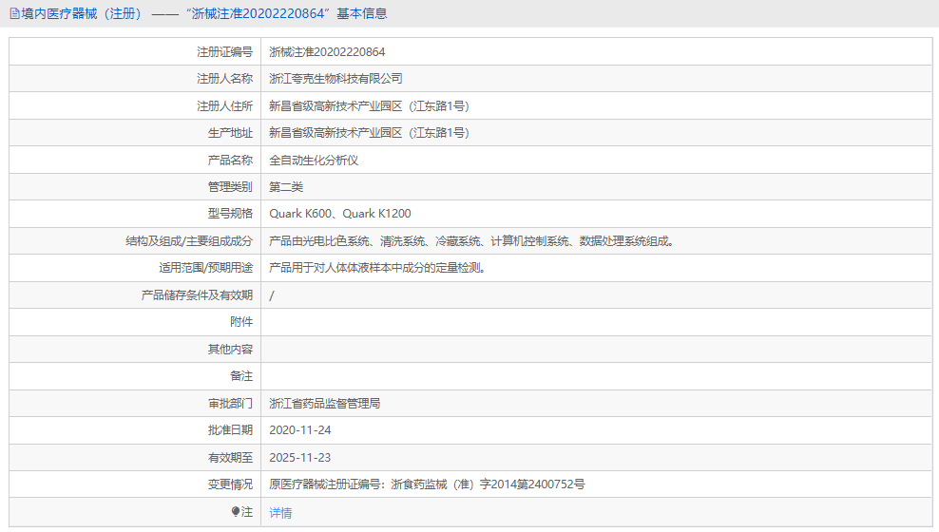
Task: Click the 产品名称 label
Action: click(x=230, y=160)
